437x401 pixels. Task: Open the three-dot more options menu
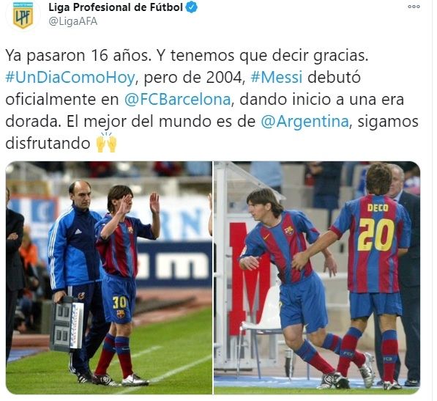coord(414,7)
